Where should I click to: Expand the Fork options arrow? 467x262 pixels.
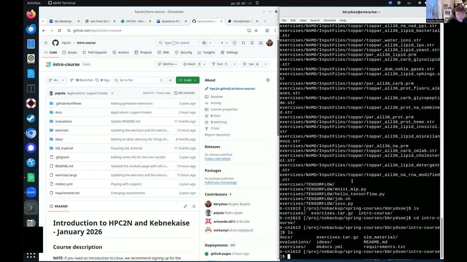234,64
